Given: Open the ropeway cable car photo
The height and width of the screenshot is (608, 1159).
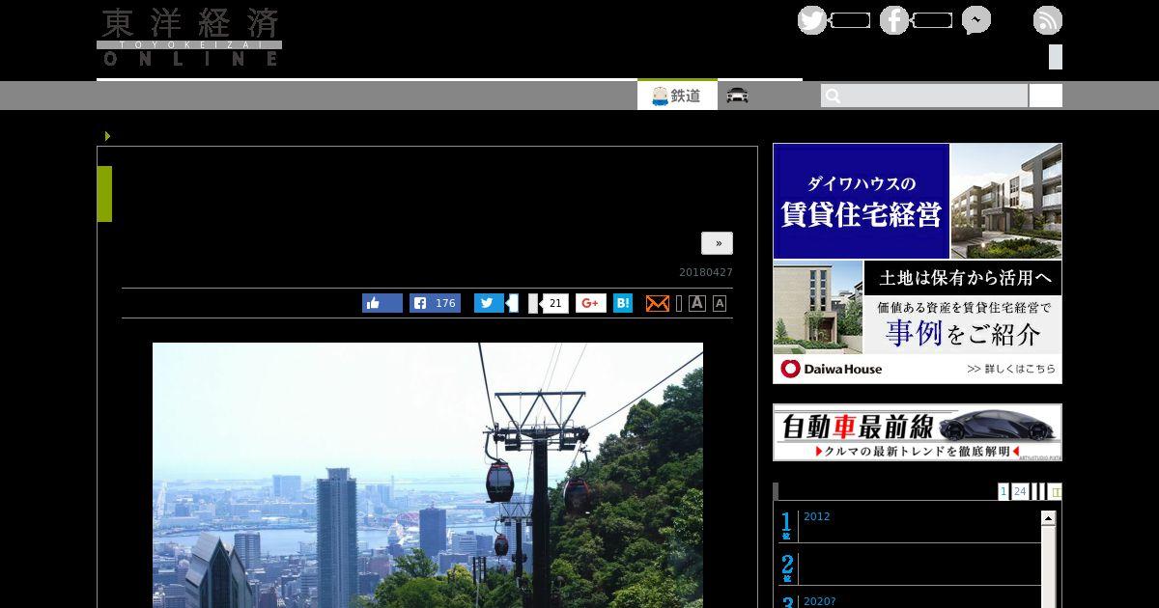Looking at the screenshot, I should (x=428, y=475).
